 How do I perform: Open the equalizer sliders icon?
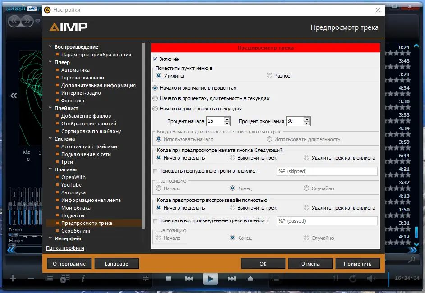click(x=146, y=279)
